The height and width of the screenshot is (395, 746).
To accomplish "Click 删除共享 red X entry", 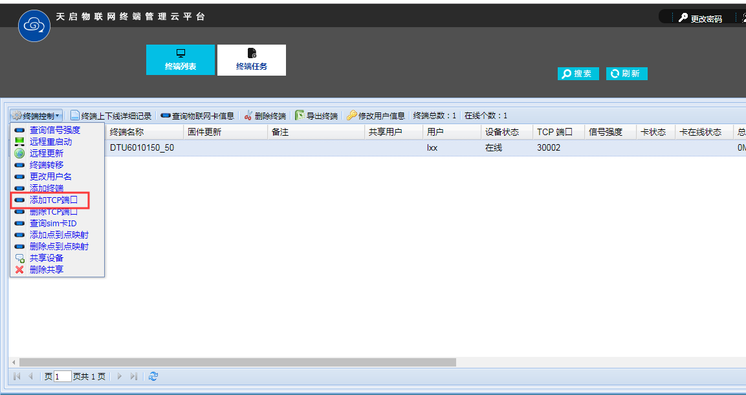I will pyautogui.click(x=19, y=270).
